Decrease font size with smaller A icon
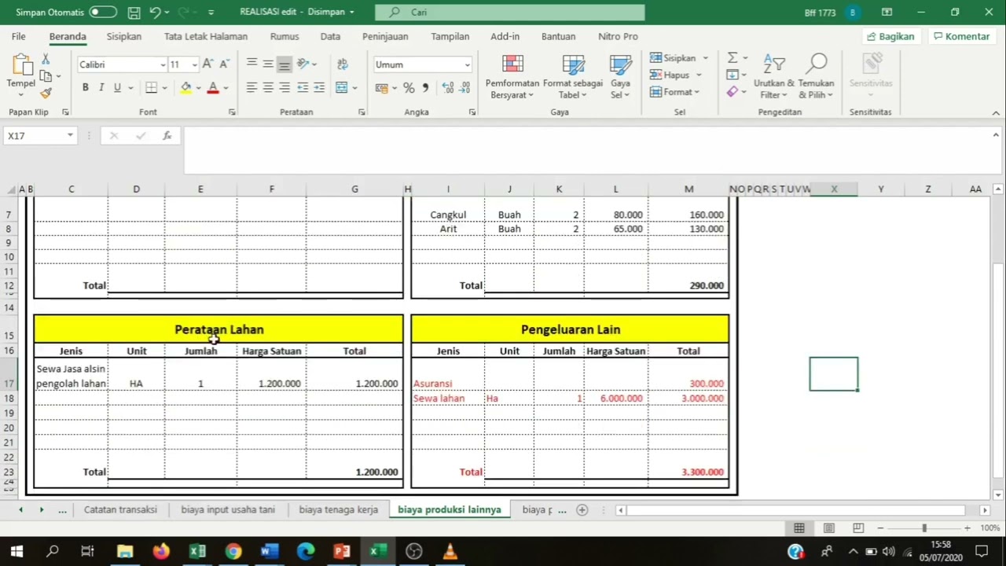This screenshot has height=566, width=1006. click(224, 64)
